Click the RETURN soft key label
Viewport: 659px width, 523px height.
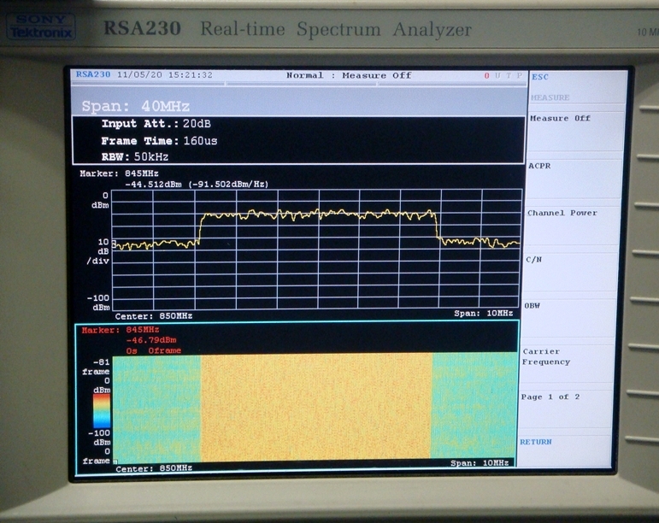(x=536, y=442)
